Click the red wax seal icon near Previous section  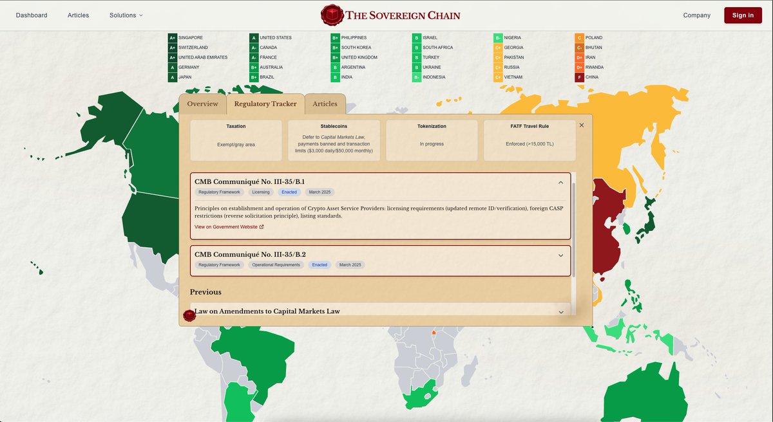tap(189, 315)
